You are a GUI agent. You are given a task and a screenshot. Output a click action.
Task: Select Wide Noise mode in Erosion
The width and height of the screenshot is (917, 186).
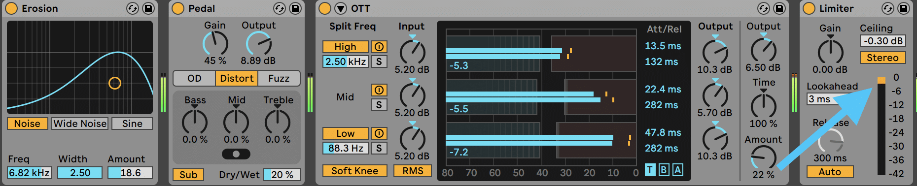[x=80, y=124]
